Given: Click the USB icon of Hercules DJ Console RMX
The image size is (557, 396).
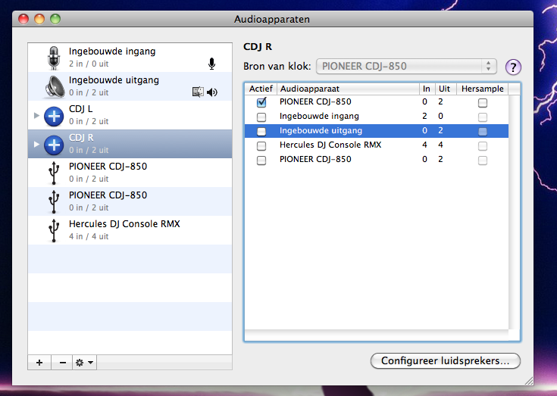Looking at the screenshot, I should tap(54, 231).
